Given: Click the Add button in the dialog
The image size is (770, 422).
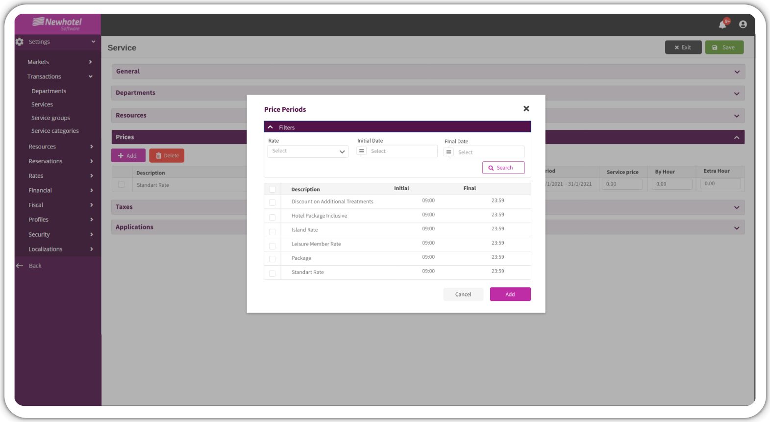Looking at the screenshot, I should tap(510, 294).
